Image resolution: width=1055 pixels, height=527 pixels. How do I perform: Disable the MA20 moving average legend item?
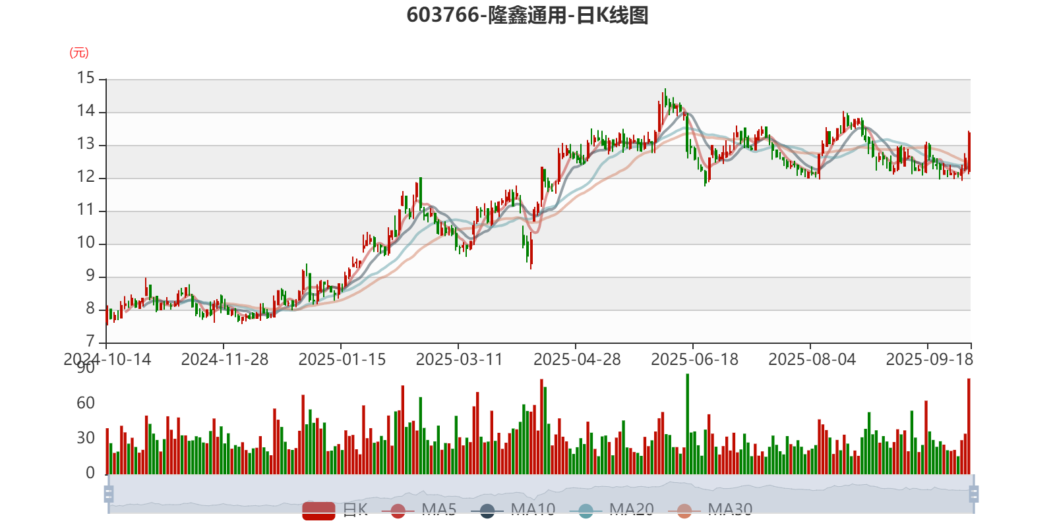(x=612, y=510)
